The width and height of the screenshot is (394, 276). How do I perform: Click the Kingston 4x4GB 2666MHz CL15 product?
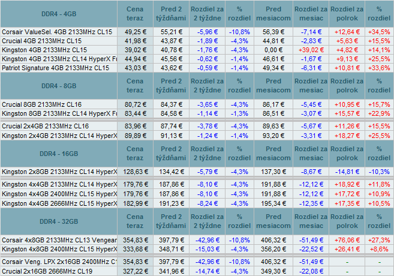[59, 203]
